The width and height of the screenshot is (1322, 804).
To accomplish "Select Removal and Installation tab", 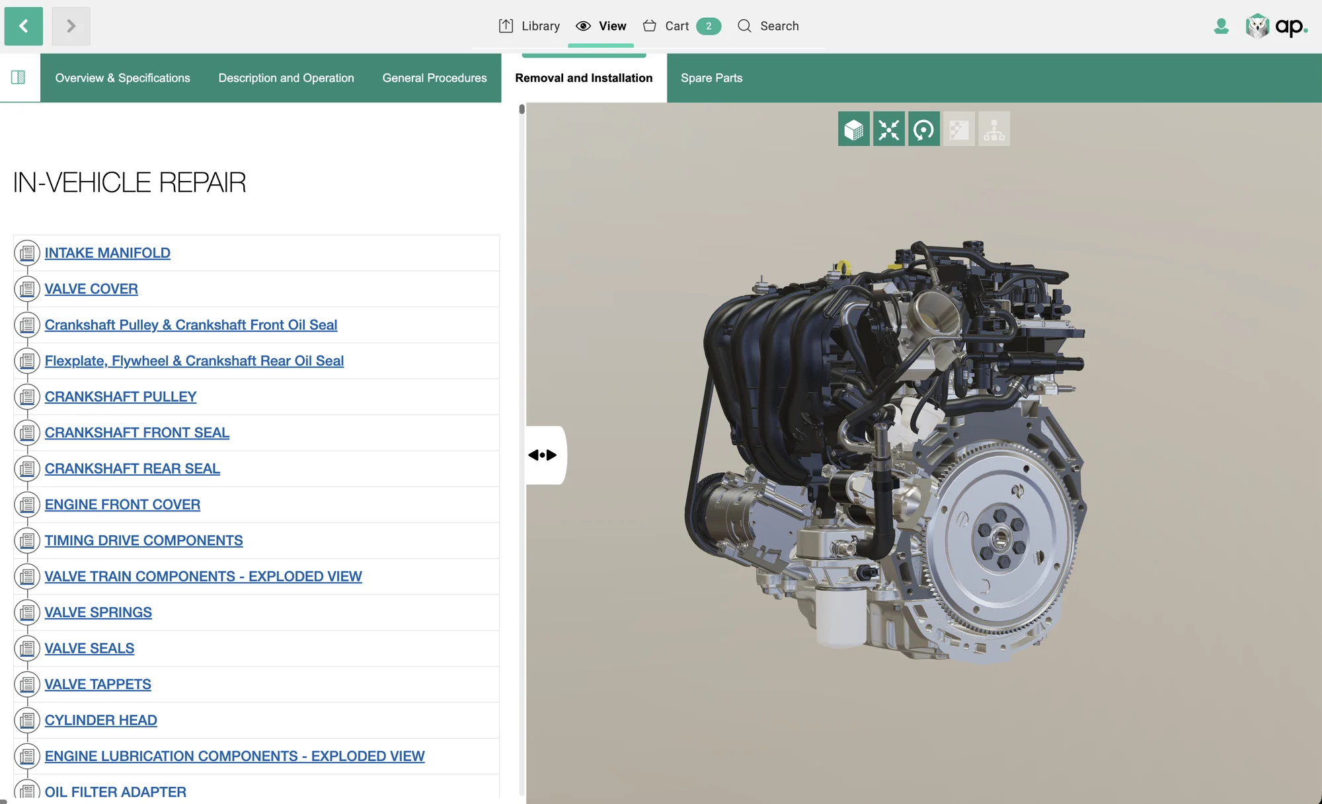I will [584, 78].
